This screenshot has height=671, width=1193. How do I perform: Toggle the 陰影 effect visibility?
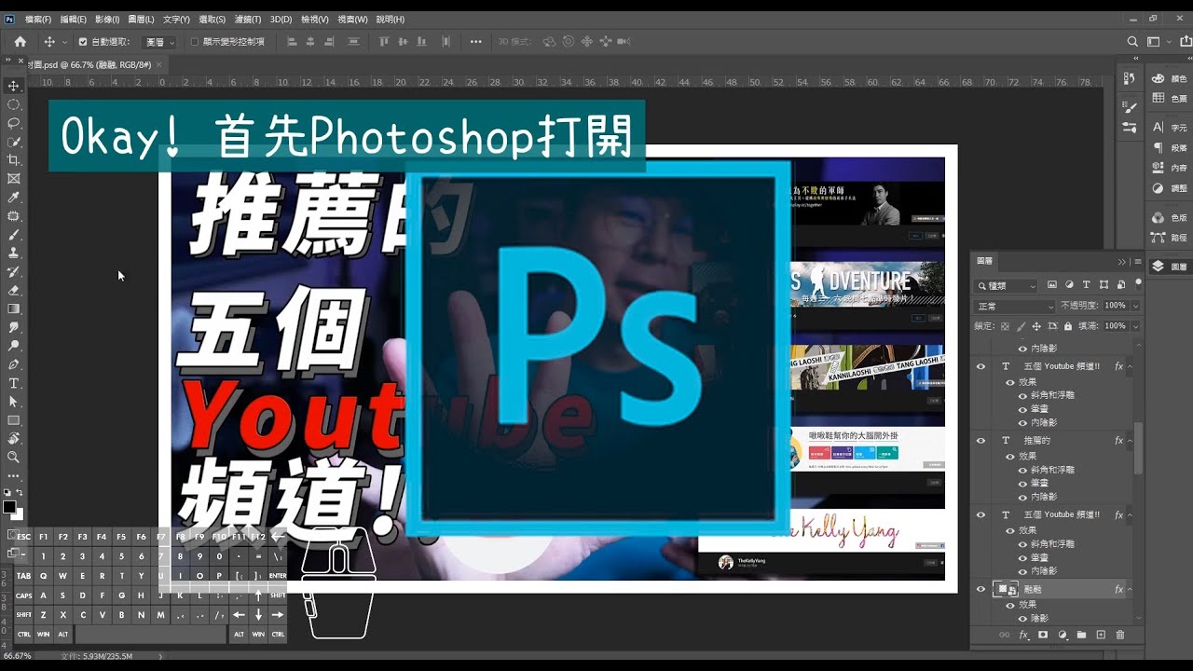tap(1022, 618)
